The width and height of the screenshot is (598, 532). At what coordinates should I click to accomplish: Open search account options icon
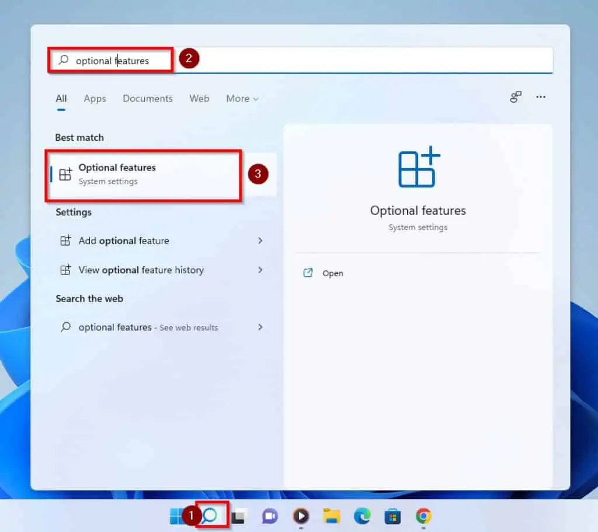515,98
